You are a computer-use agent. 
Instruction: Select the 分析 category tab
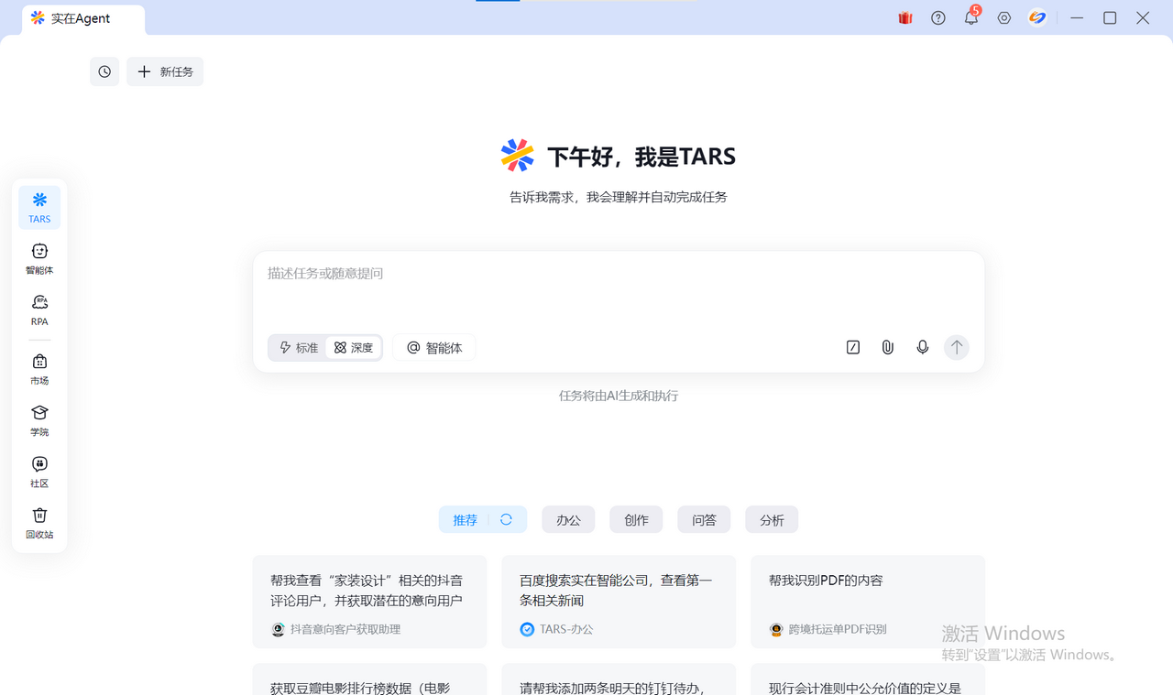(772, 520)
